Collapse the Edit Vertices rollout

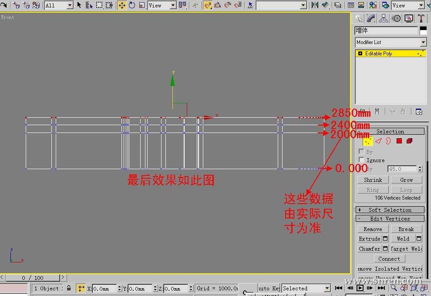390,219
